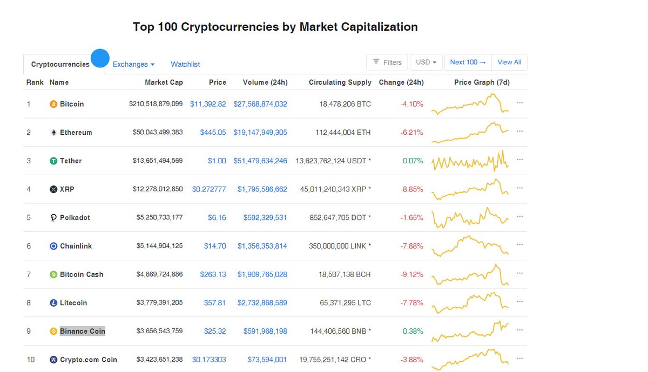Expand the Exchanges dropdown

(x=133, y=64)
